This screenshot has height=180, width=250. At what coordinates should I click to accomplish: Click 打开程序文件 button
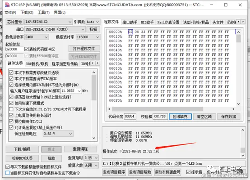click(x=84, y=49)
